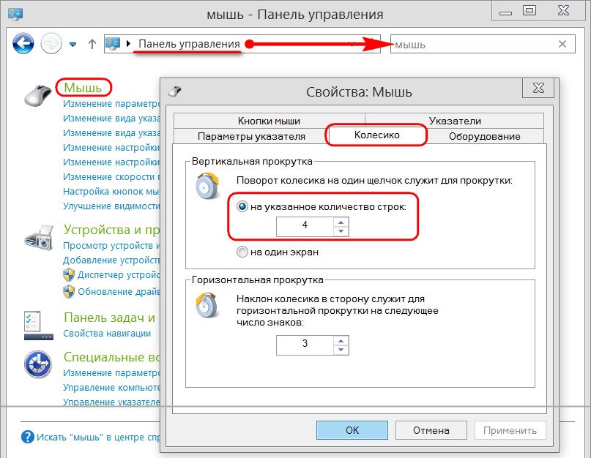This screenshot has width=591, height=458.
Task: Click the Devices and Printers icon
Action: click(38, 238)
